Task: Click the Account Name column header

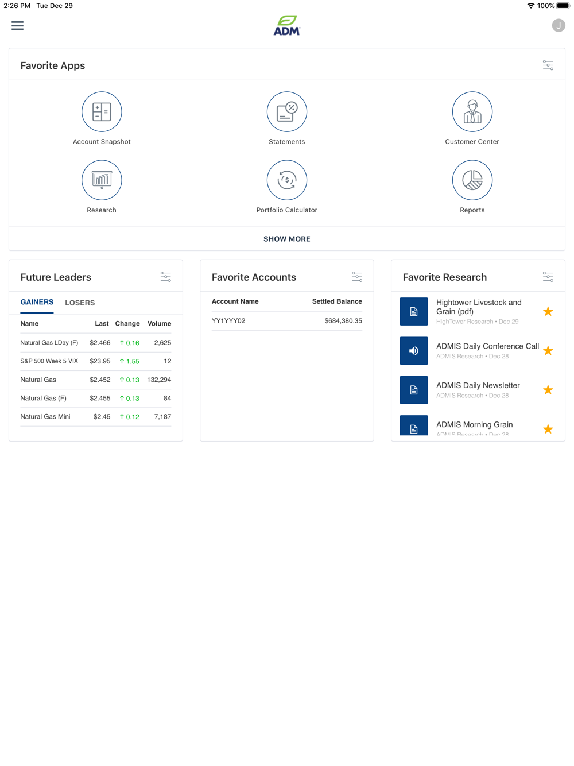Action: pos(235,301)
